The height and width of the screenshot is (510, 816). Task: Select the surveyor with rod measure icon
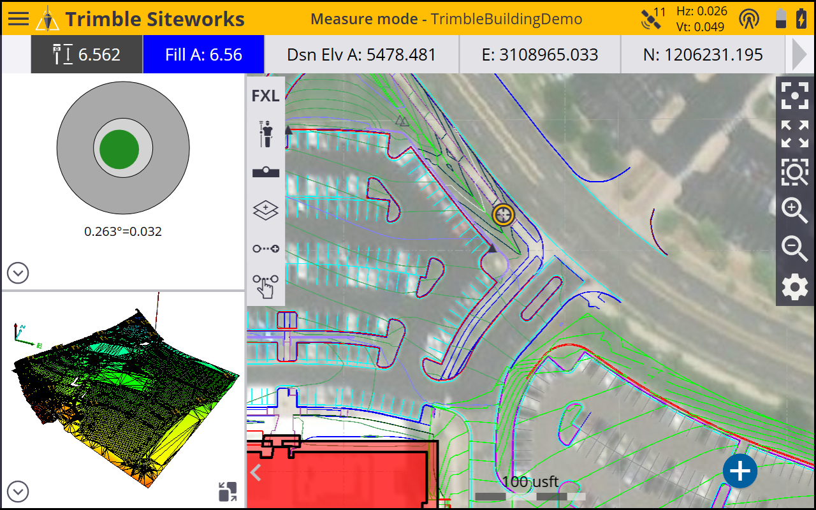266,135
